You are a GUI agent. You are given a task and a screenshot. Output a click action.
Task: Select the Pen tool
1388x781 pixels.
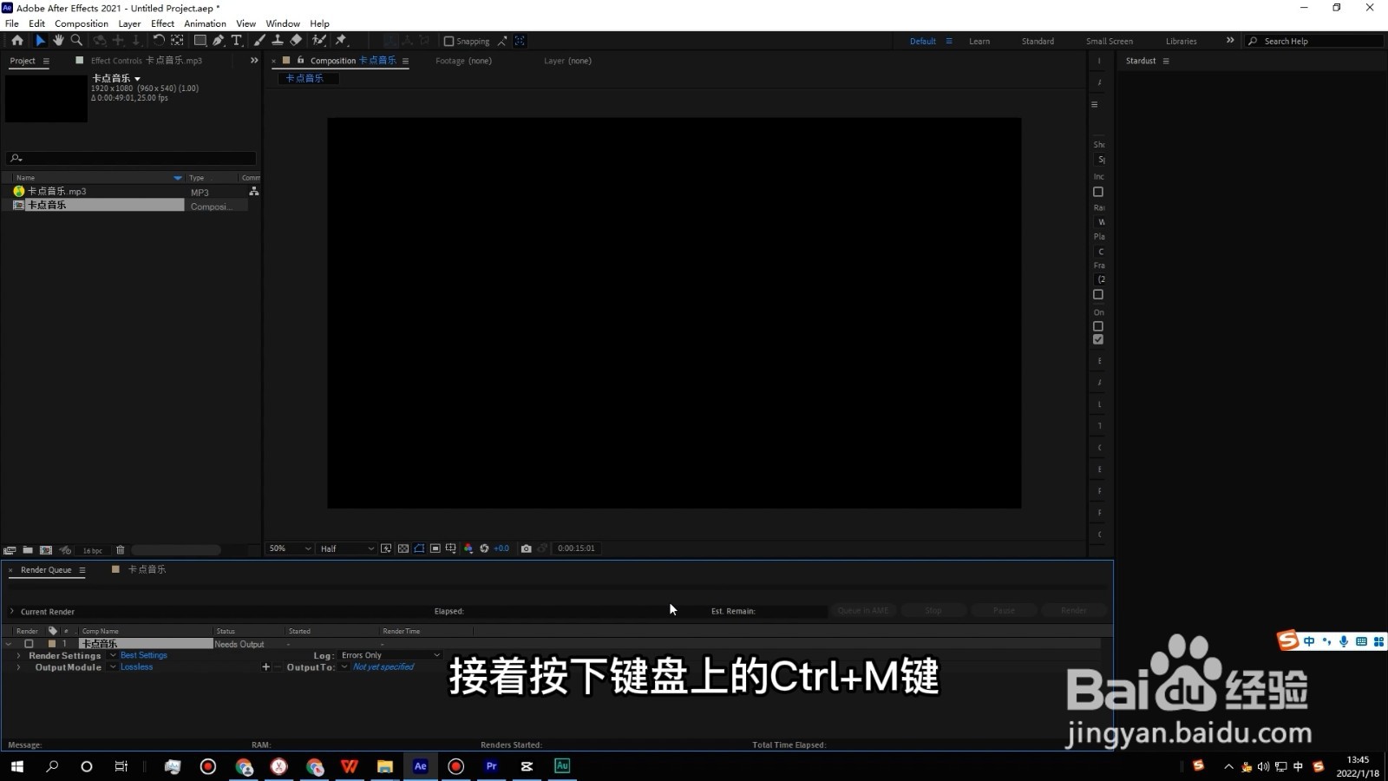click(x=218, y=41)
